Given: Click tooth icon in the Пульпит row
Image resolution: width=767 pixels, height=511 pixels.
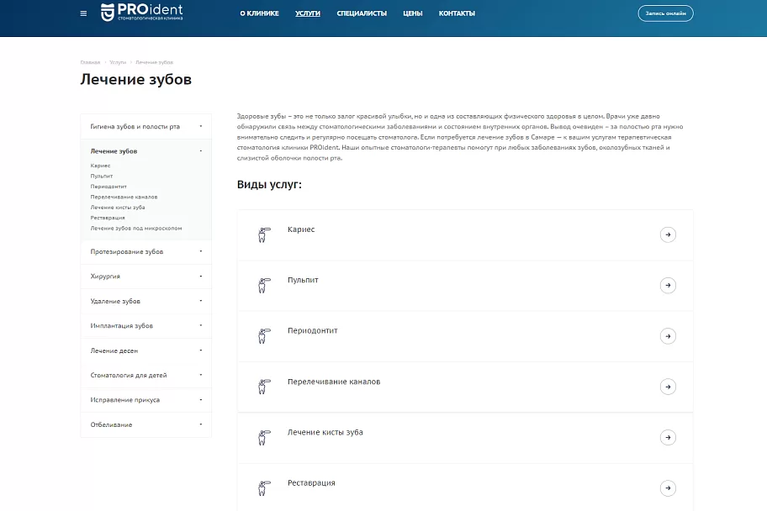Looking at the screenshot, I should [264, 286].
